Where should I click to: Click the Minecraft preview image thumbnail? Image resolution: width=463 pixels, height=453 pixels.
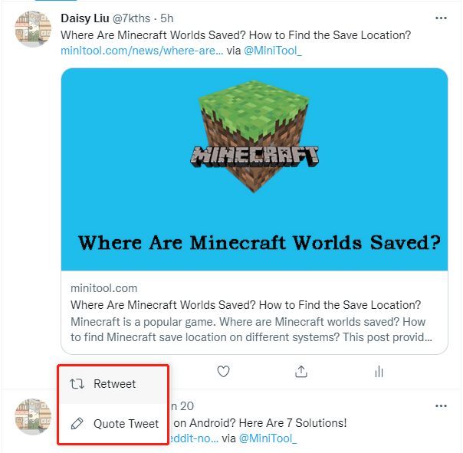[x=254, y=169]
